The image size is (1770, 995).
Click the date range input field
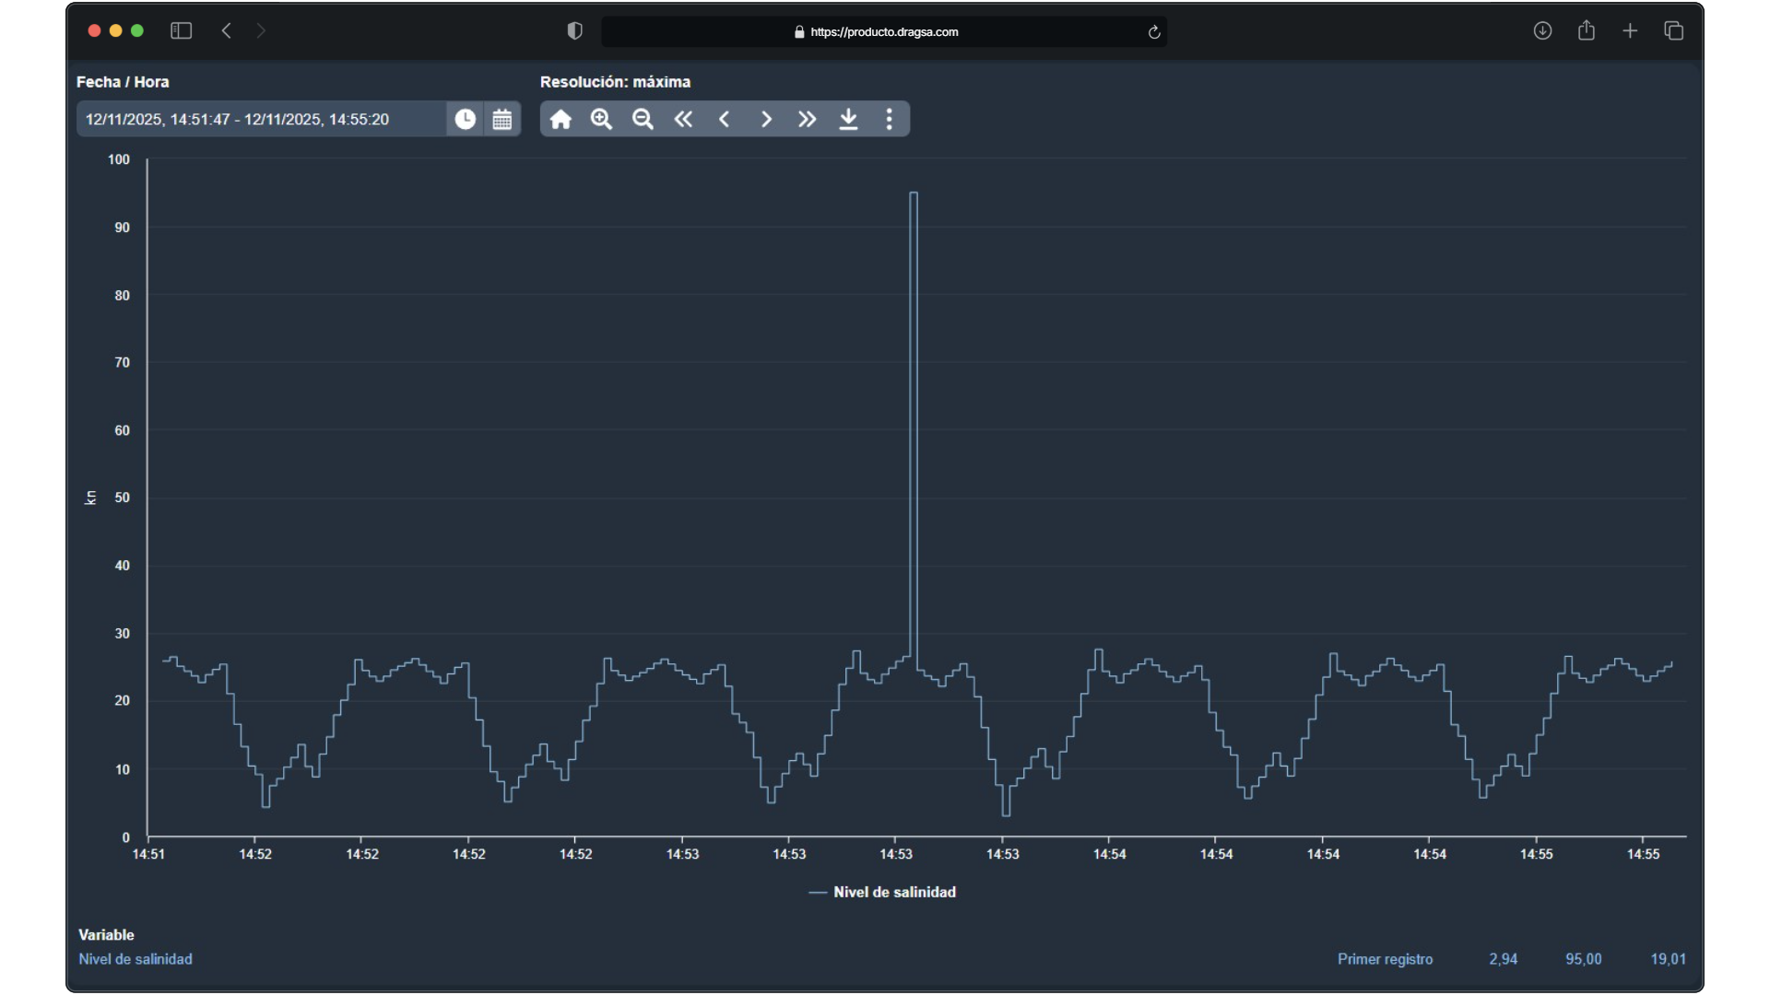tap(258, 120)
